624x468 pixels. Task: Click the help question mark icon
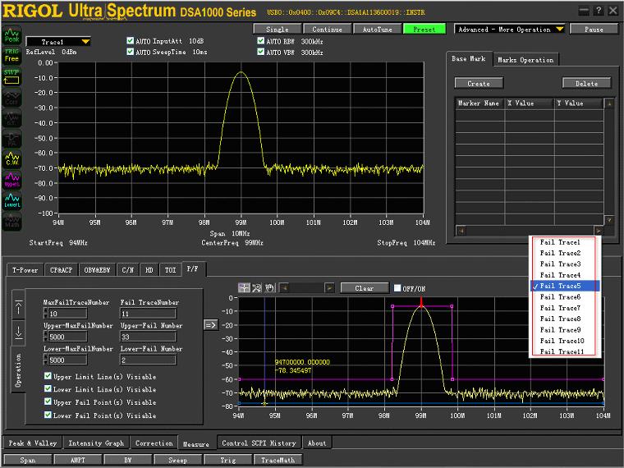[597, 11]
